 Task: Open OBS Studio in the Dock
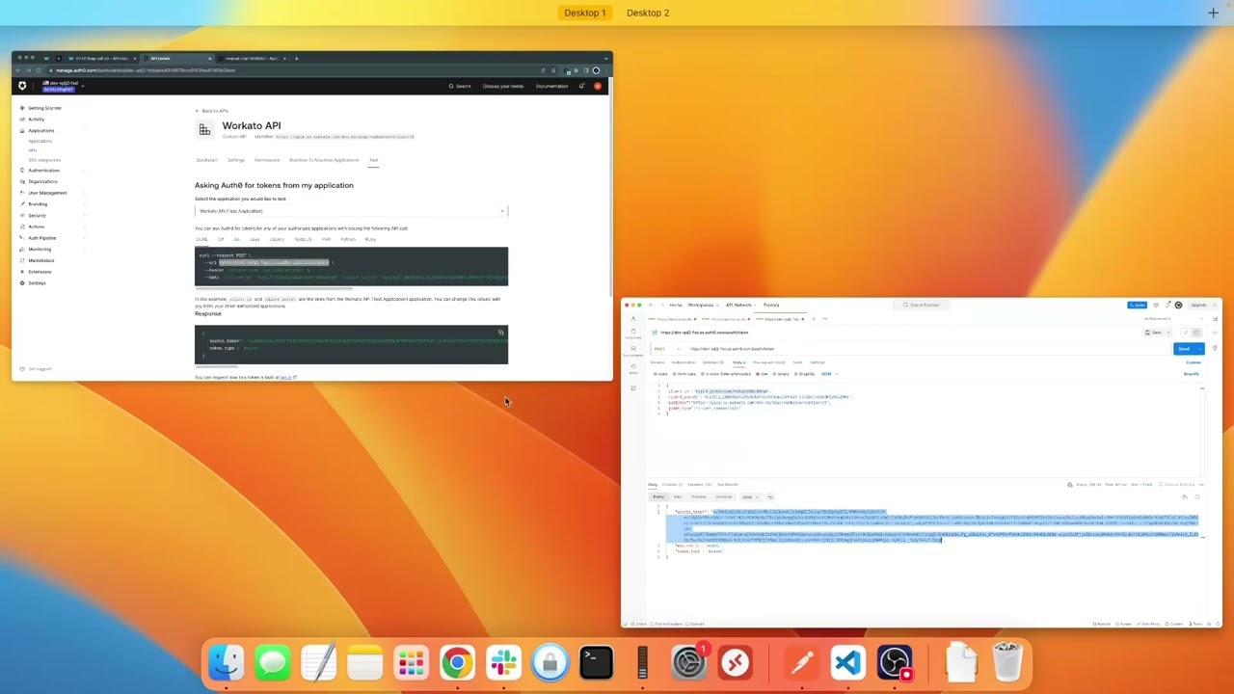(x=895, y=663)
